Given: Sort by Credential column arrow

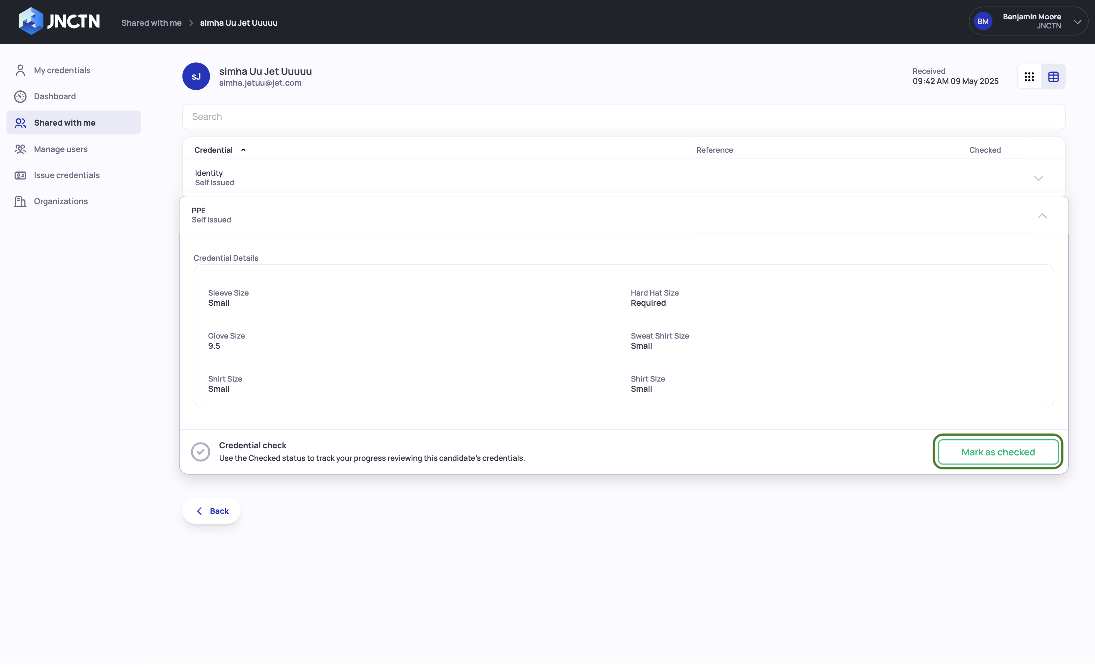Looking at the screenshot, I should point(243,150).
